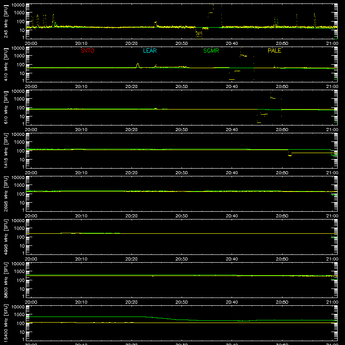Image resolution: width=345 pixels, height=345 pixels.
Task: Click the cyan LEAR station label
Action: pos(150,50)
